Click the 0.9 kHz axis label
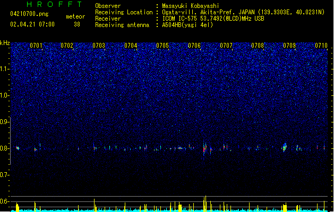334x212 pixels. click(5, 122)
